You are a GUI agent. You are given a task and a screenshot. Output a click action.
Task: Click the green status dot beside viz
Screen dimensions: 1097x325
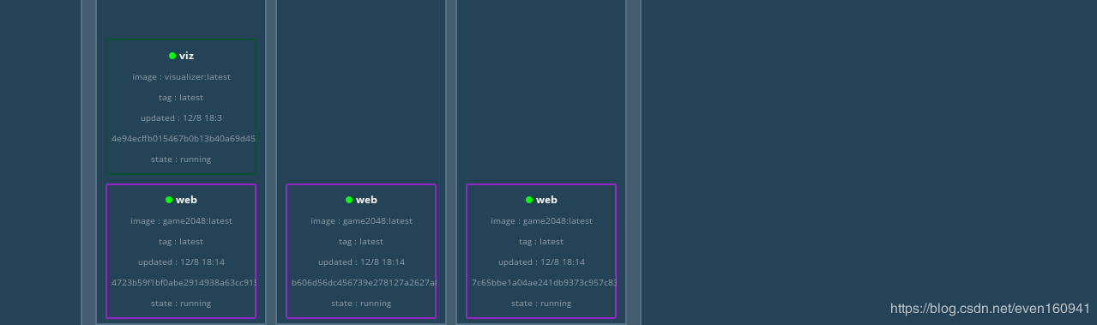(172, 56)
